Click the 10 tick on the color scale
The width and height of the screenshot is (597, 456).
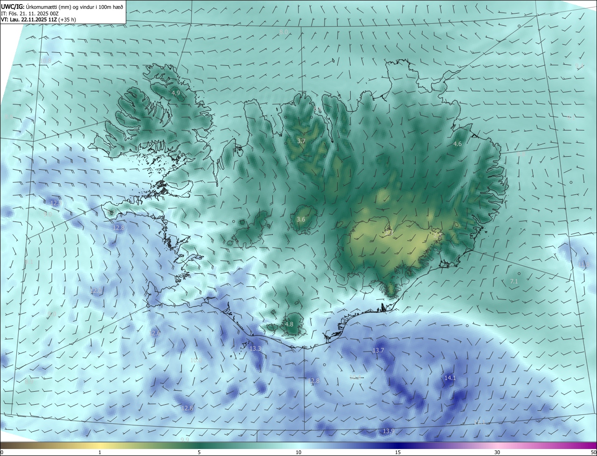[x=298, y=452]
